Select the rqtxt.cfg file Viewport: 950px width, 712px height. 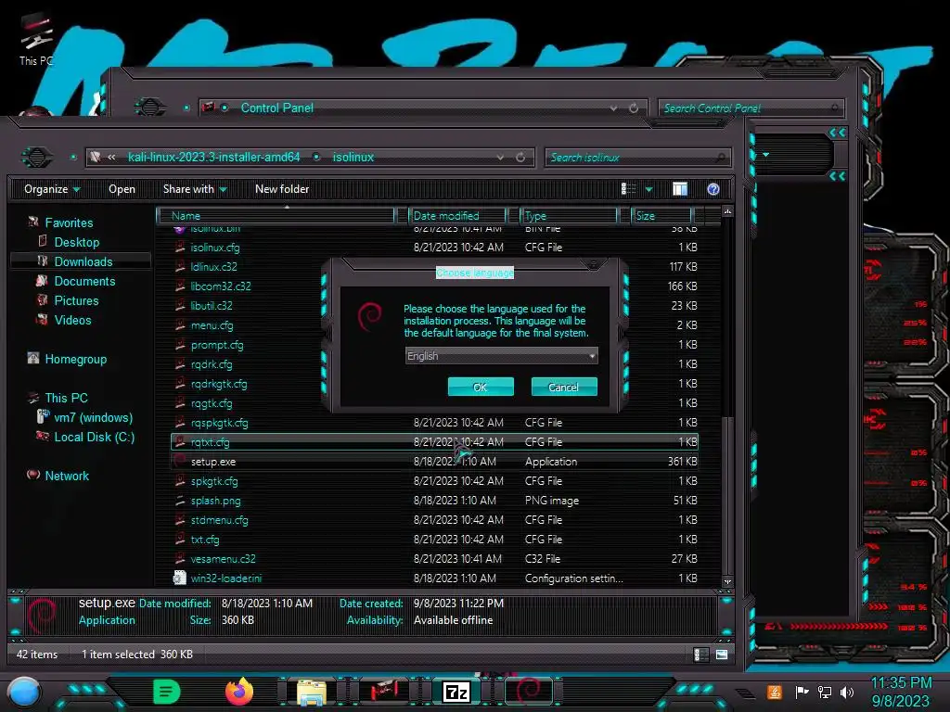coord(434,442)
